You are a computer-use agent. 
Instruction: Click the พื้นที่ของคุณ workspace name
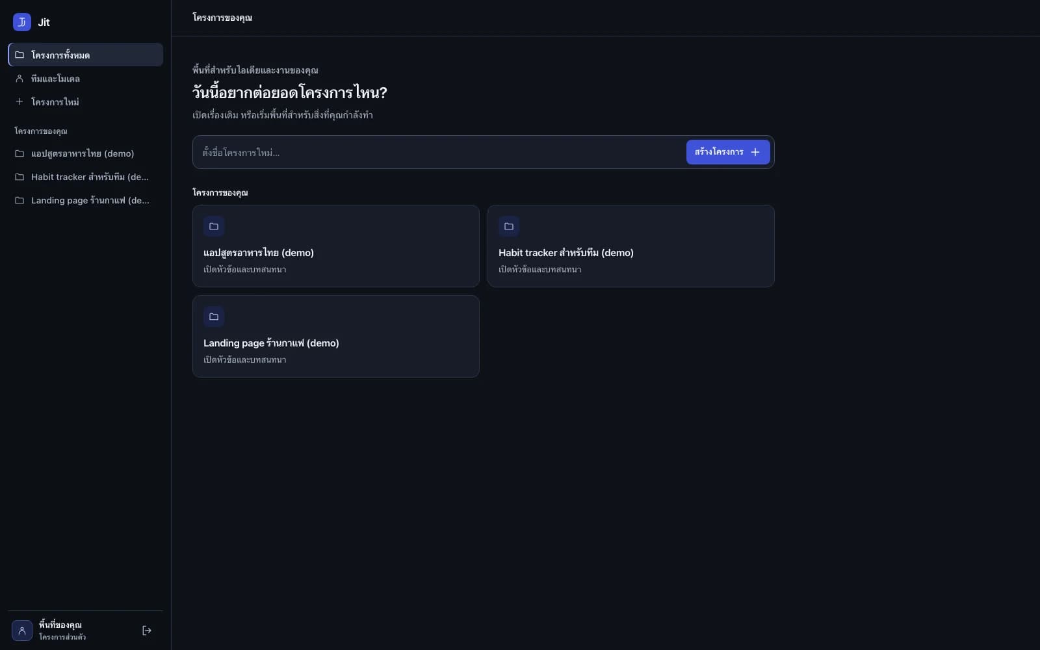(60, 625)
